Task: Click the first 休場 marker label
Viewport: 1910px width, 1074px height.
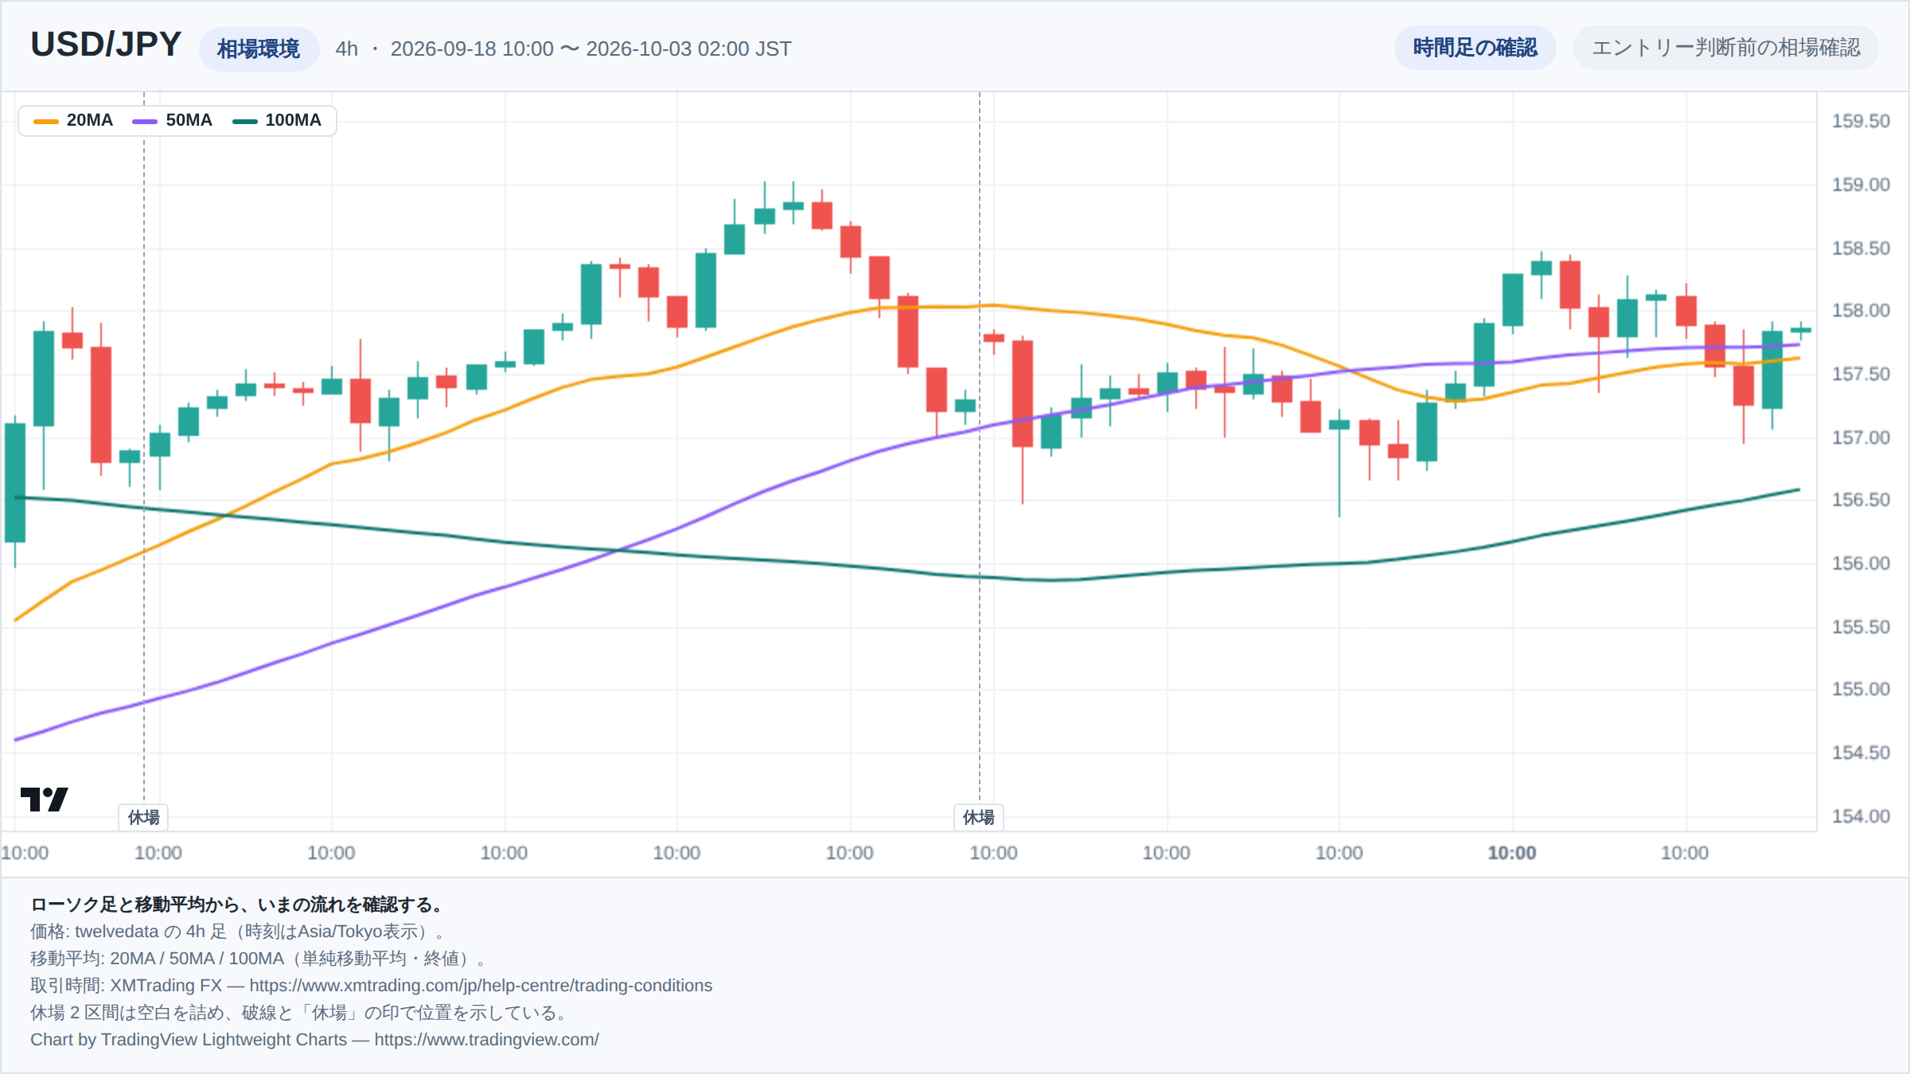Action: [x=144, y=817]
